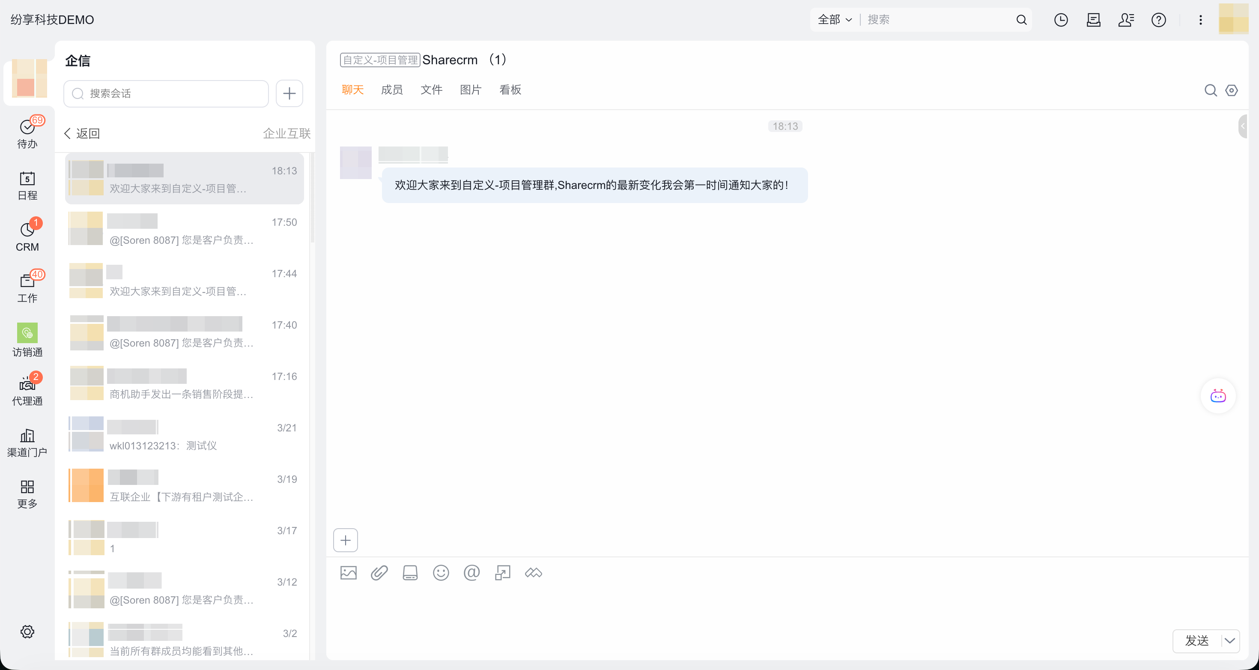Send the message with the 发送 button
The height and width of the screenshot is (670, 1259).
point(1197,641)
